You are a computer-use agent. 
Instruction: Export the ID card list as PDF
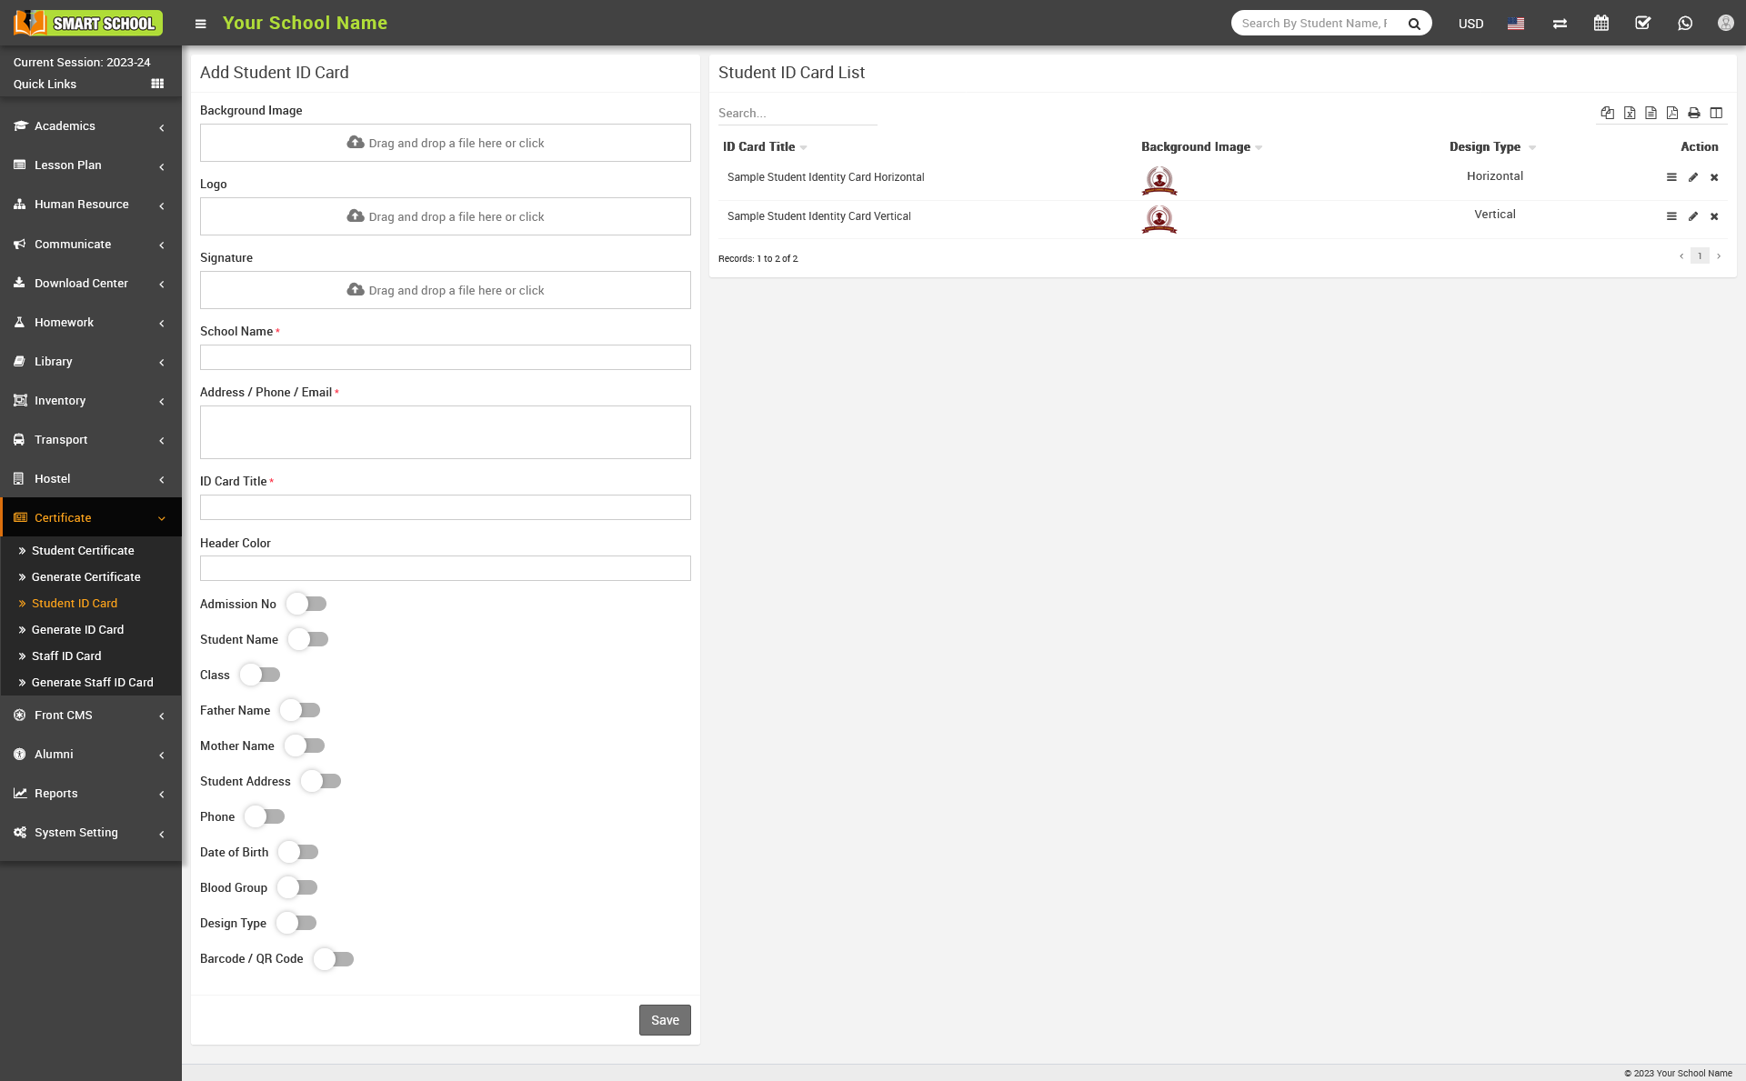1672,113
